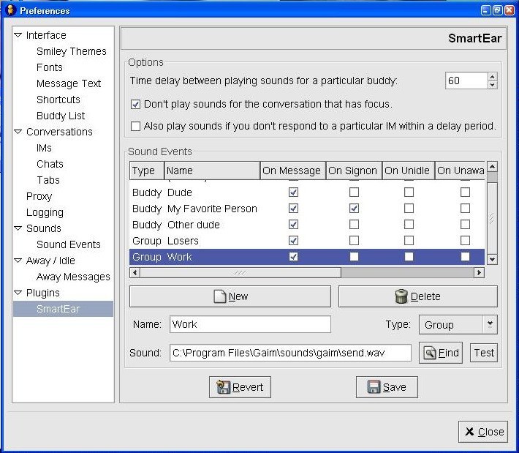The height and width of the screenshot is (453, 519).
Task: Uncheck On Message for Dude
Action: (293, 192)
